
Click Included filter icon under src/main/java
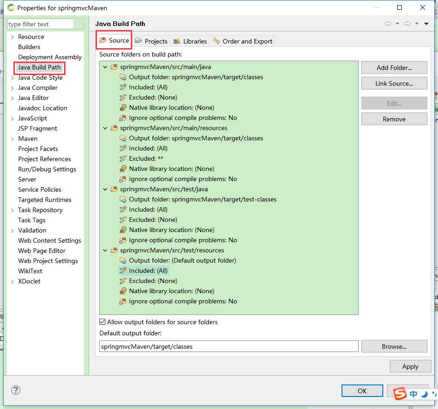pyautogui.click(x=123, y=87)
